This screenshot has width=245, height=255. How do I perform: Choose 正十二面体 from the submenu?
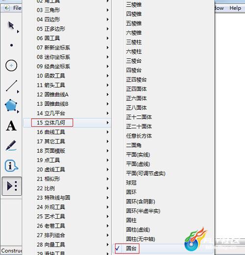coord(139,117)
